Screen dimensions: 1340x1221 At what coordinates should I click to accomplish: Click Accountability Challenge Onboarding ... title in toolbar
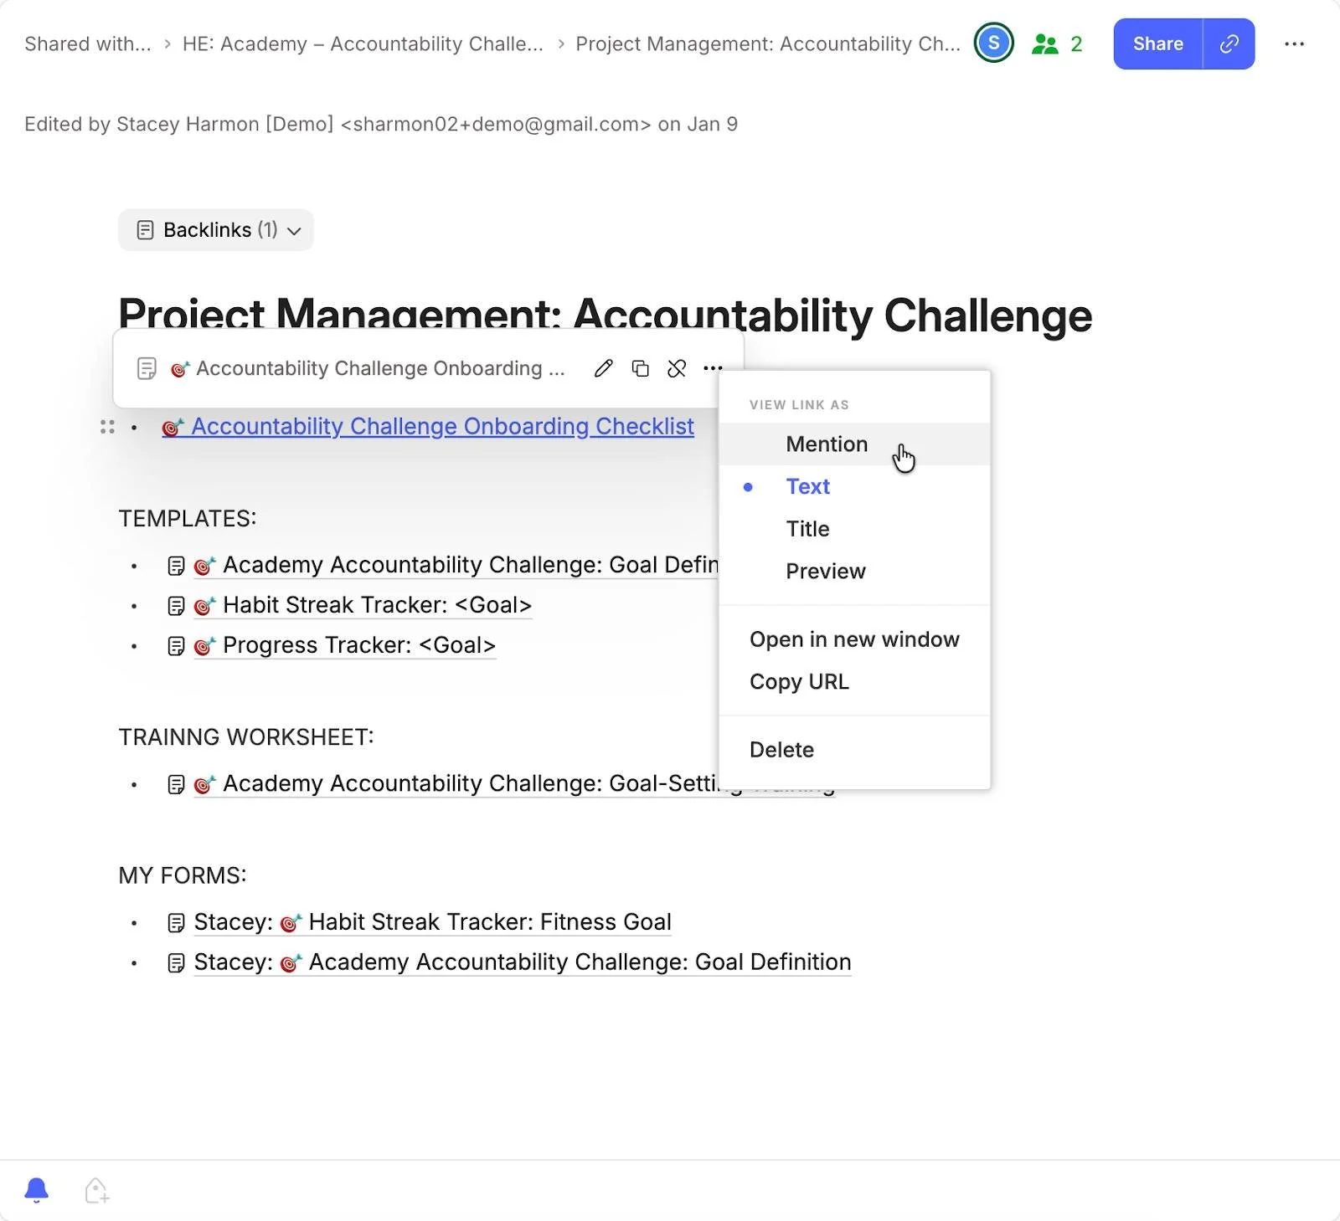click(x=380, y=368)
